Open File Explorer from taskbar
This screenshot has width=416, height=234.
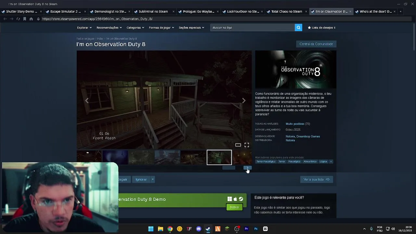tap(160, 229)
